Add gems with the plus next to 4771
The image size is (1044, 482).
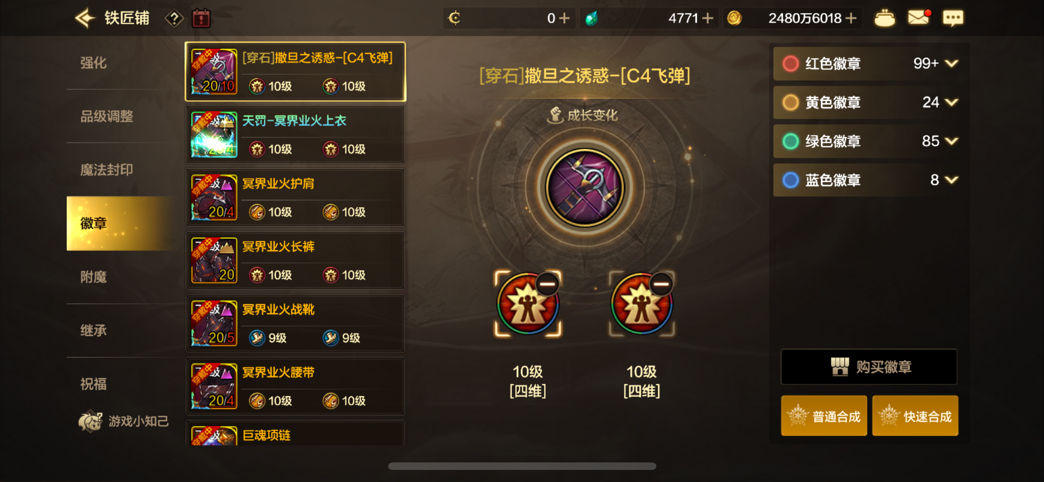(708, 19)
